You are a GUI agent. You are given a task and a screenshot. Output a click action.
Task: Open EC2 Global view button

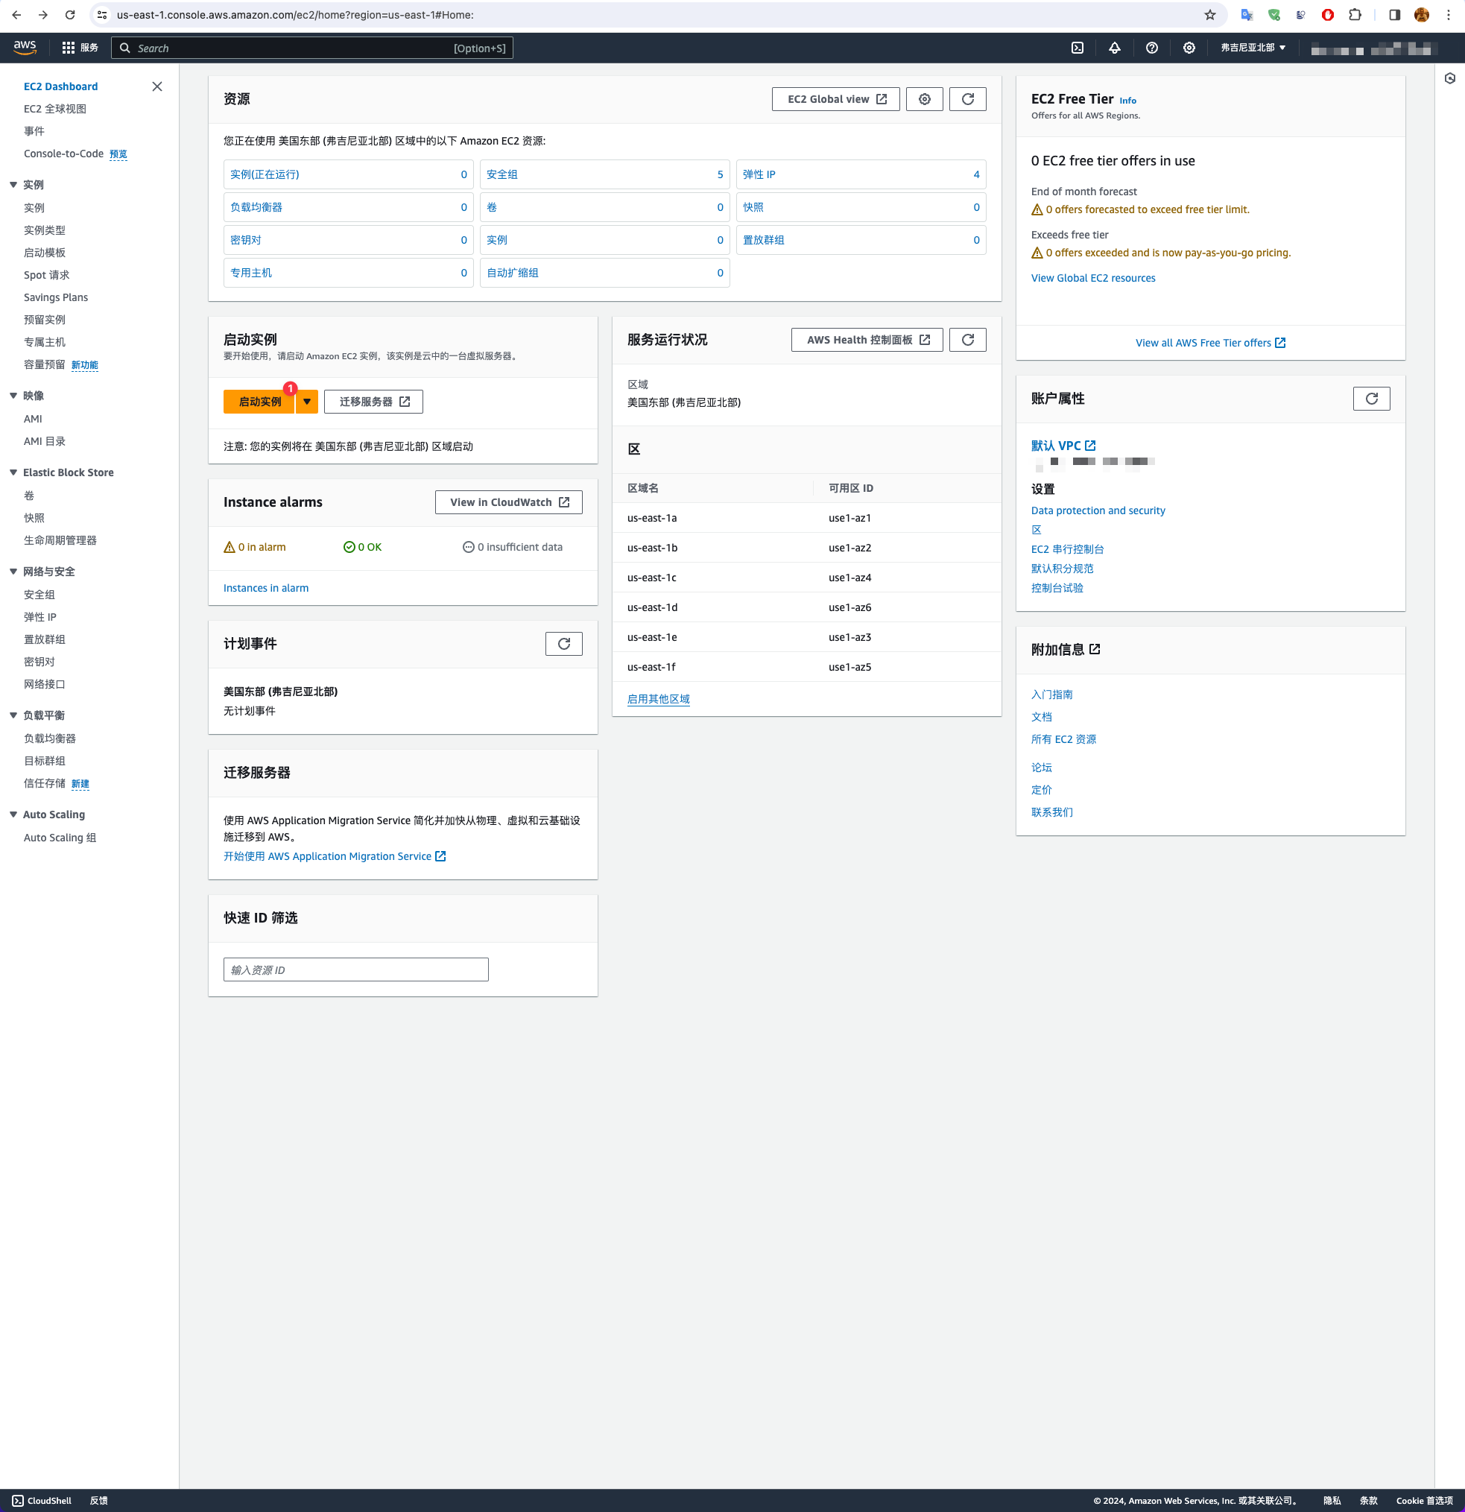(836, 99)
